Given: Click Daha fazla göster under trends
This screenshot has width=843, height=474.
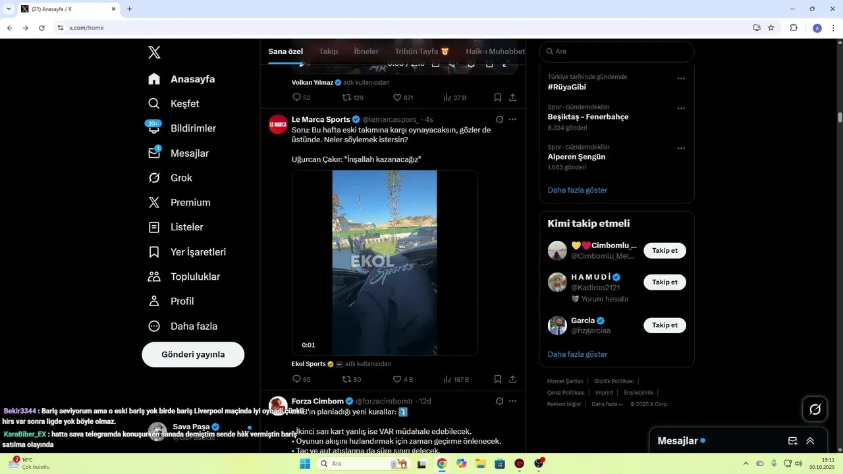Looking at the screenshot, I should pos(577,190).
